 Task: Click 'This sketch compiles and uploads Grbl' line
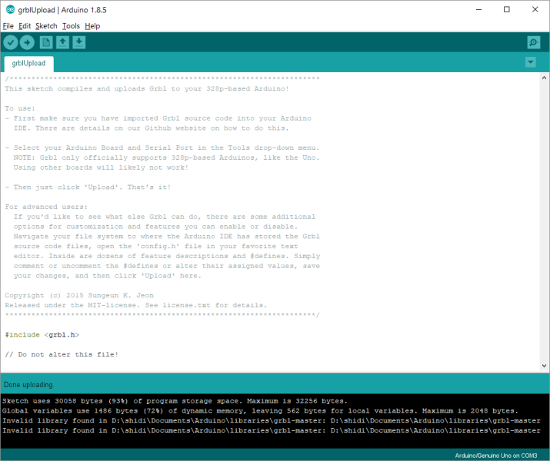pos(147,88)
